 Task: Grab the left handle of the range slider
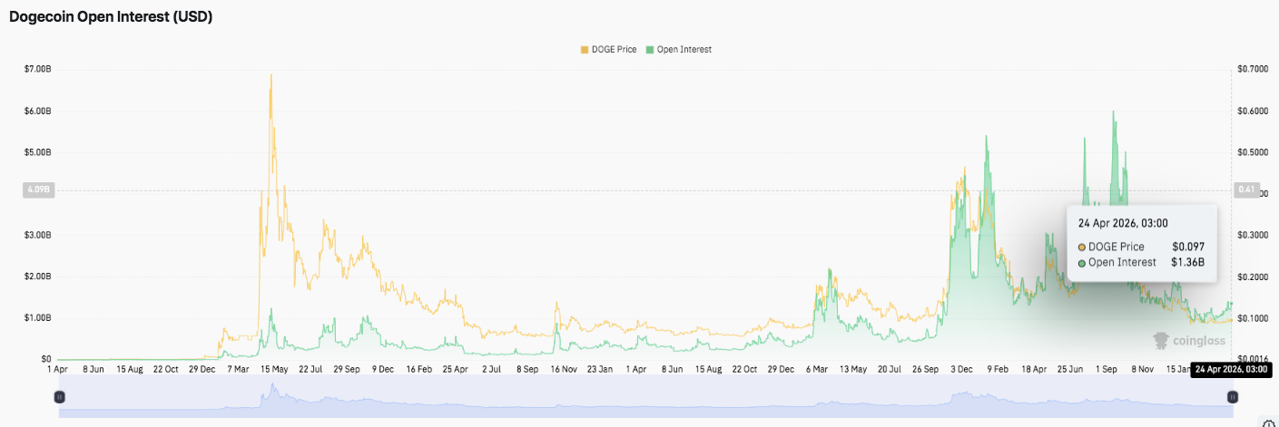(59, 397)
